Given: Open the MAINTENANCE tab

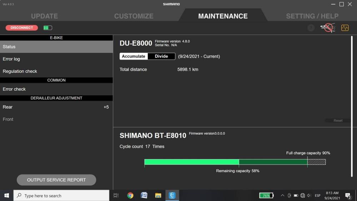Looking at the screenshot, I should click(x=223, y=16).
